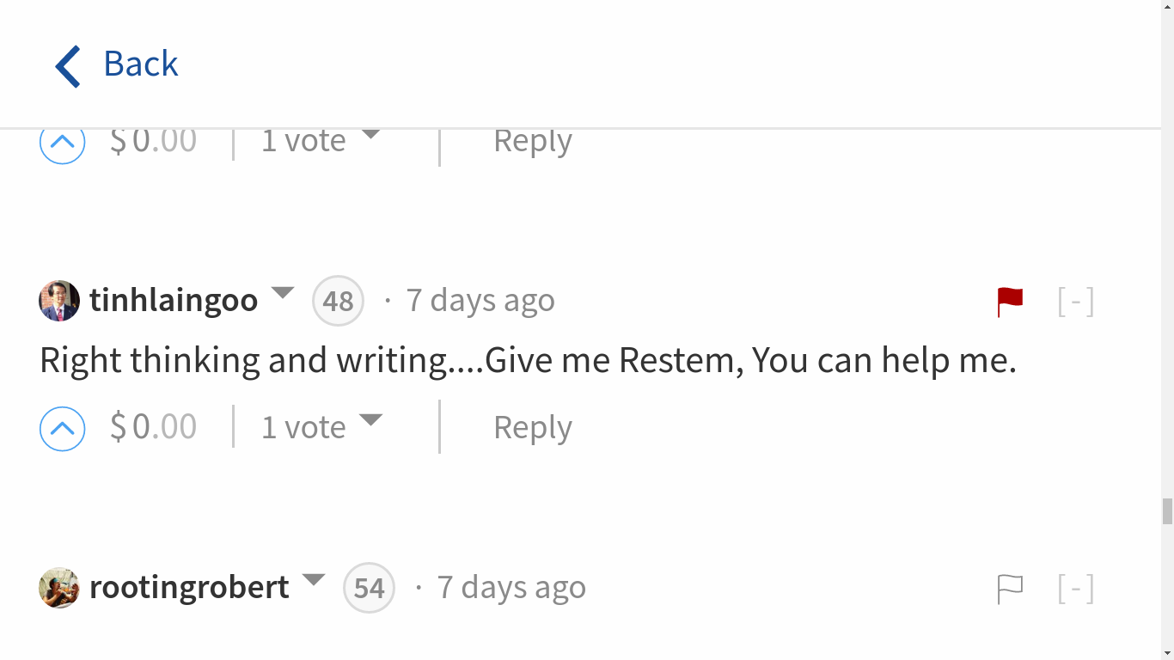Open vote list dropdown on tinhlaingoo's comment
Screen dimensions: 1174x660
click(x=370, y=420)
